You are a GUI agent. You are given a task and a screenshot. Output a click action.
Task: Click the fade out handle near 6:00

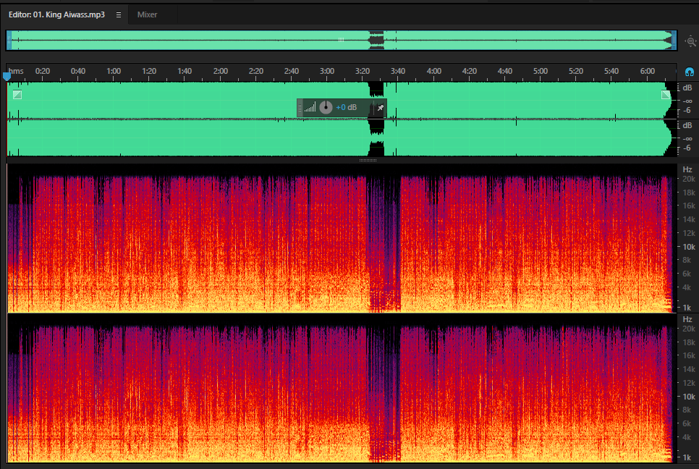(666, 95)
